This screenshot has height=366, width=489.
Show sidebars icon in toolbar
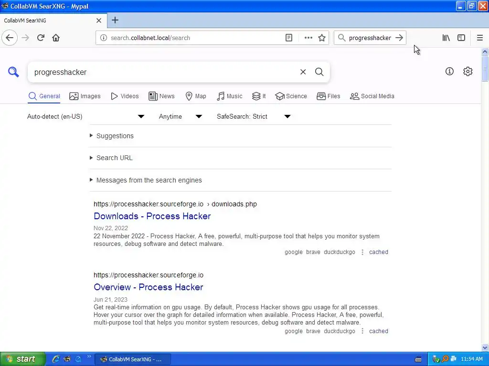click(x=461, y=38)
